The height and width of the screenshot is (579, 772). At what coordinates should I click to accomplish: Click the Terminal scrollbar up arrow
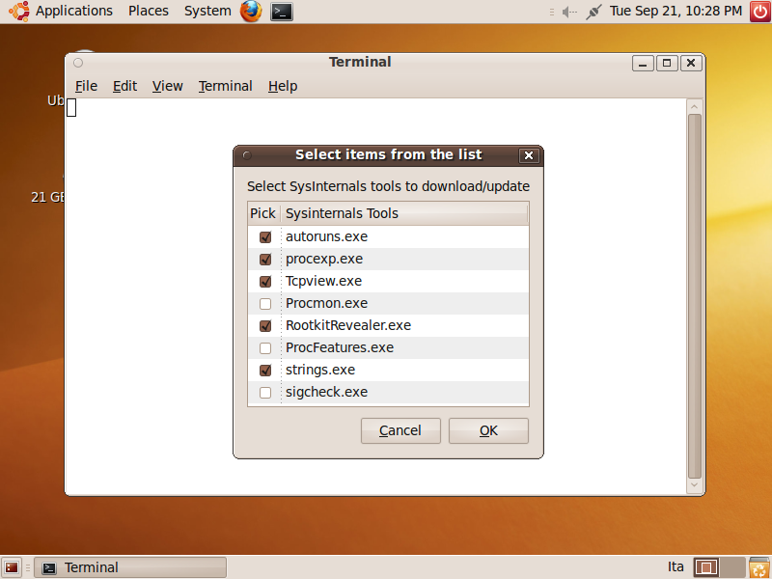coord(694,107)
